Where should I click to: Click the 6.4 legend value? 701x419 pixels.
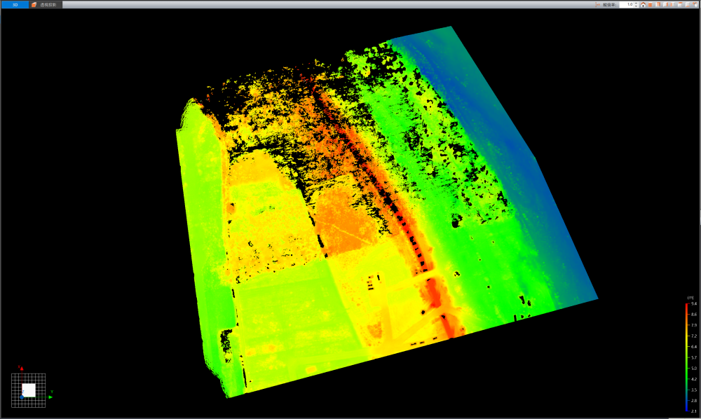(694, 347)
